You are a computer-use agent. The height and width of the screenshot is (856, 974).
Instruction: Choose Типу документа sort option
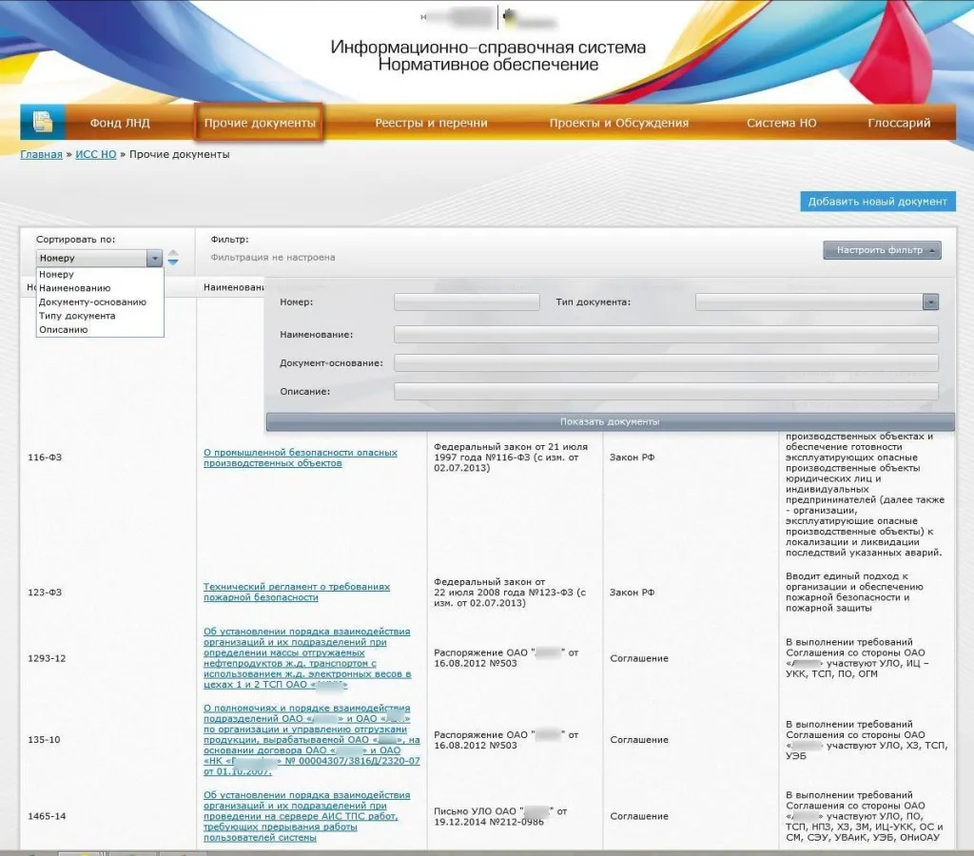click(77, 316)
